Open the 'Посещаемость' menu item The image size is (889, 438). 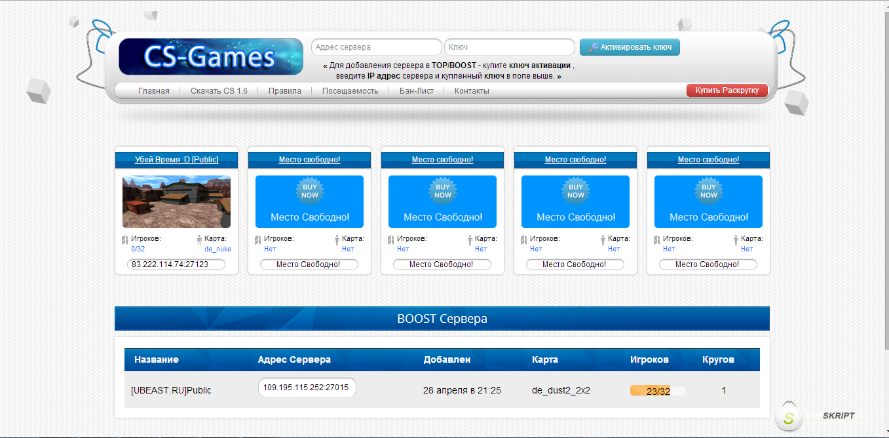coord(350,91)
